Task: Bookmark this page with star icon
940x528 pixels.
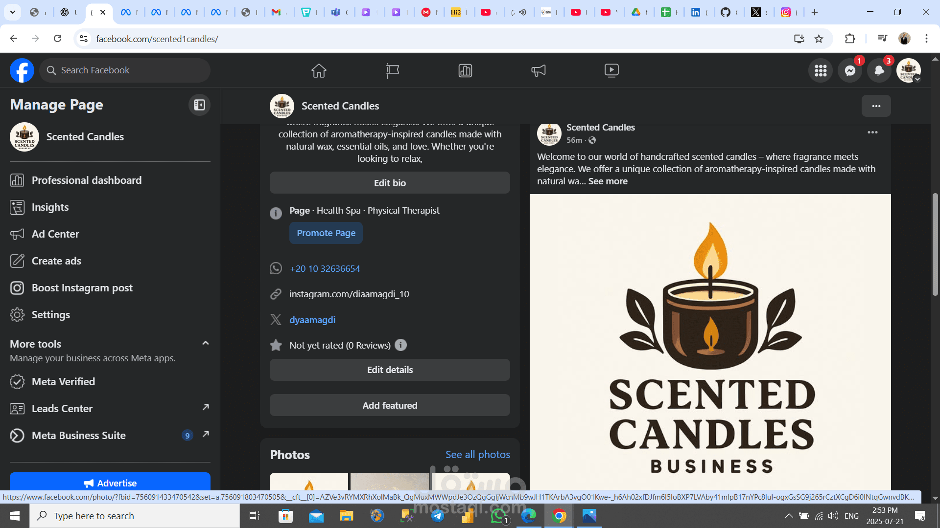Action: click(x=819, y=39)
